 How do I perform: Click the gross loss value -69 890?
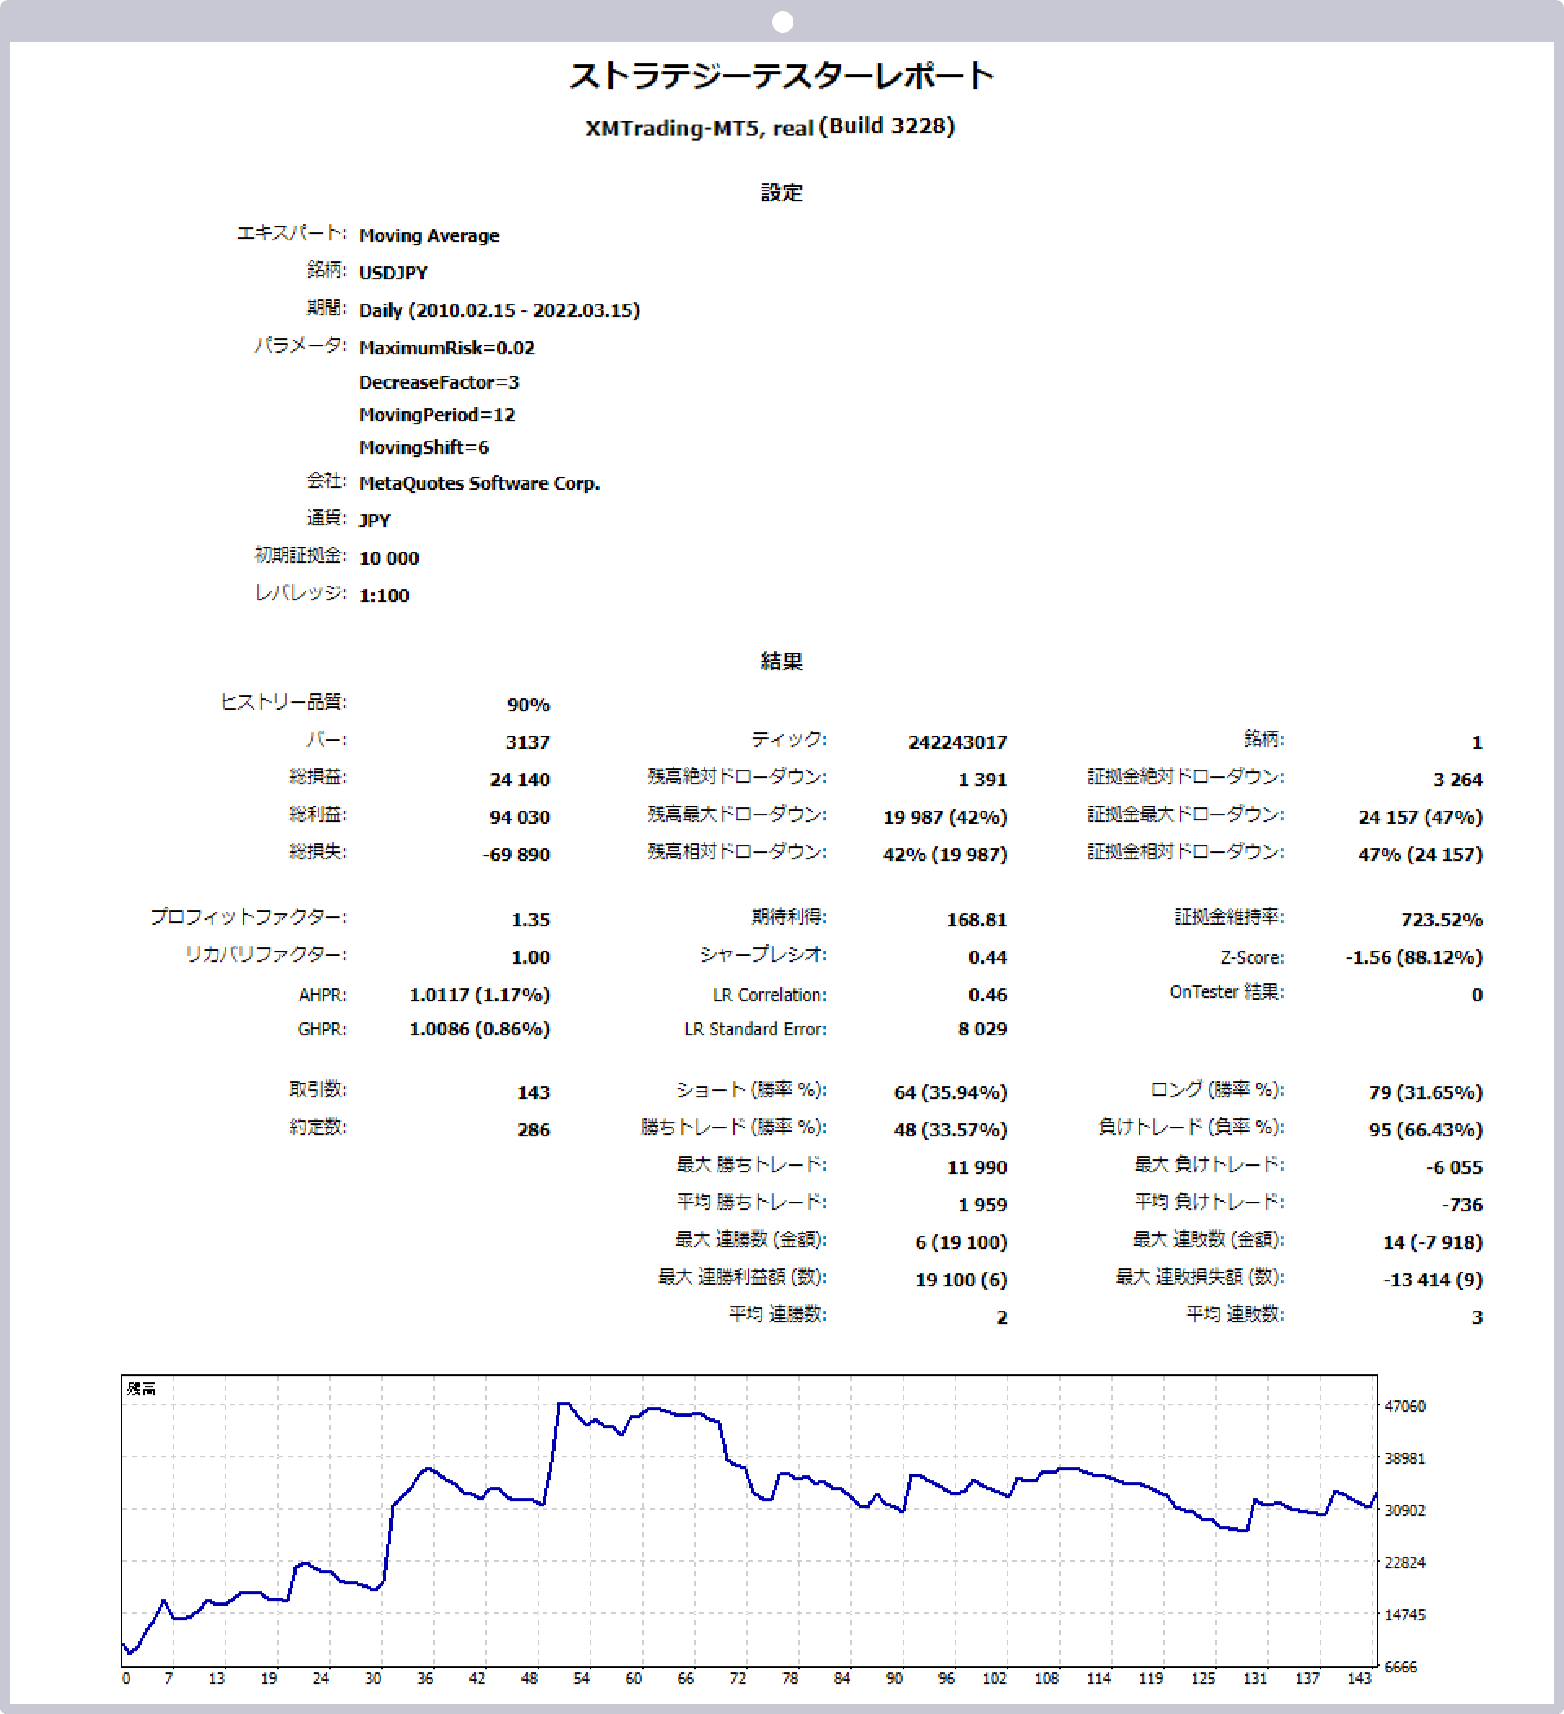pos(516,855)
